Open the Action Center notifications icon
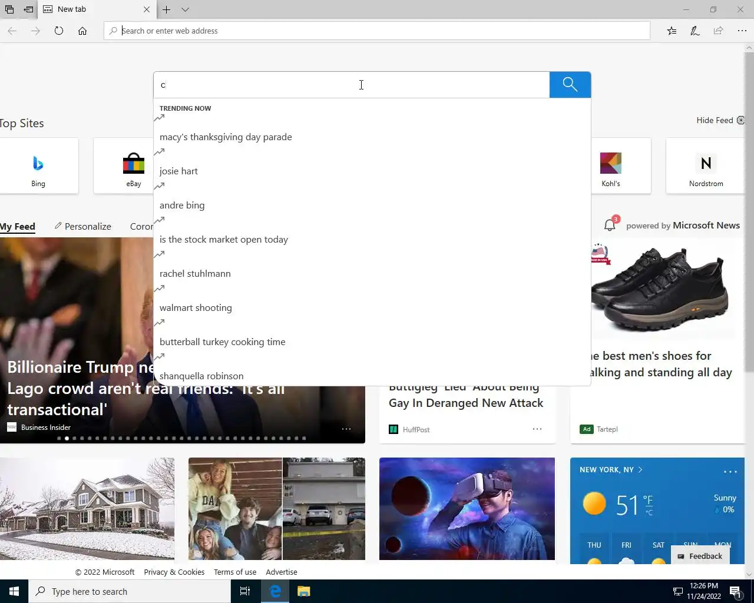 [736, 591]
